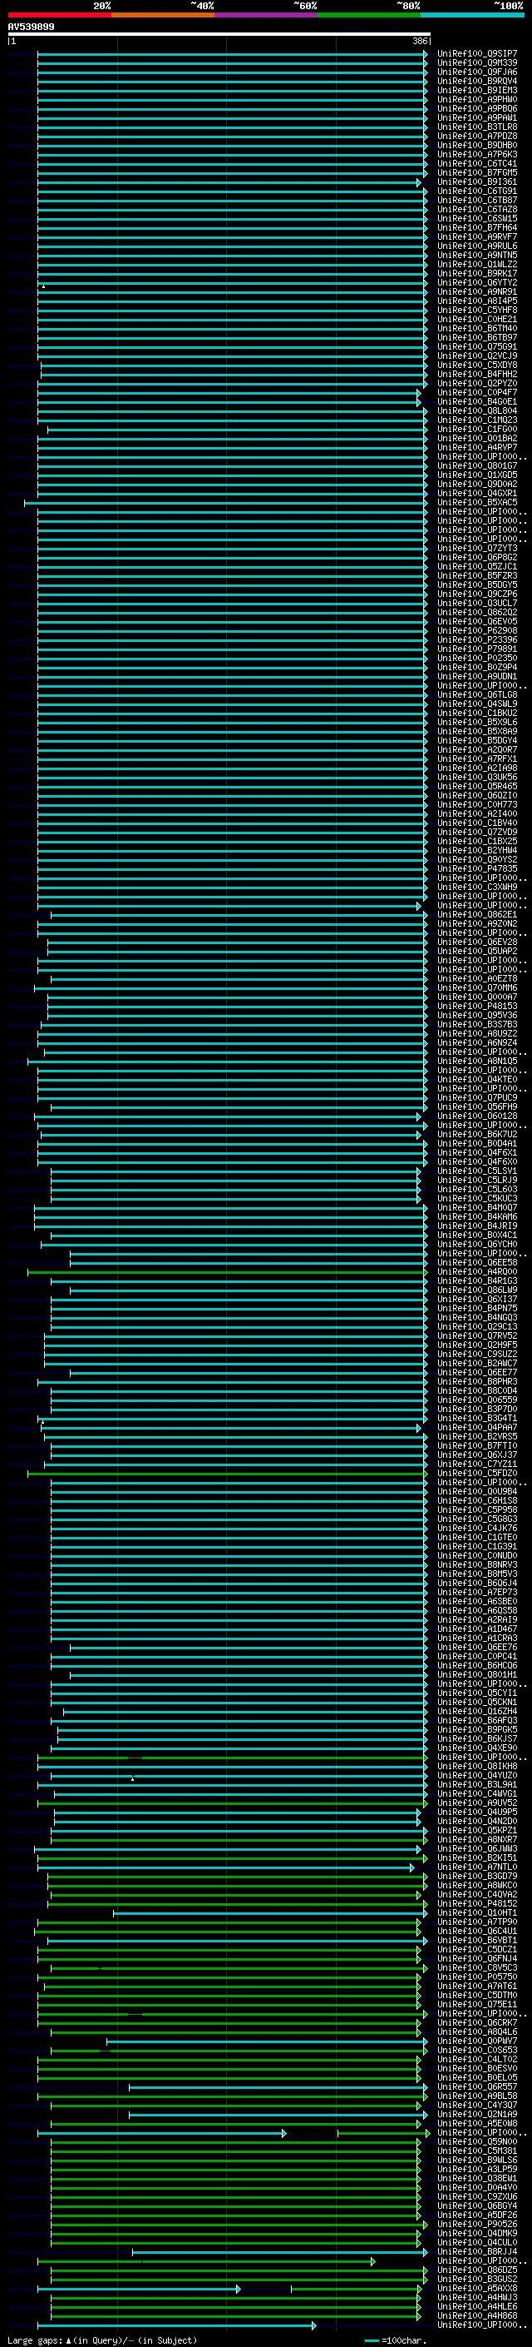This screenshot has width=532, height=2347.
Task: Select hit label UniRef100_B4R1G3
Action: [x=477, y=1281]
